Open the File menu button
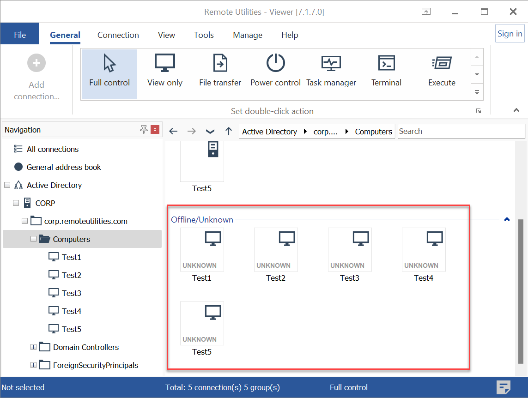Screen dimensions: 528x398 [20, 35]
